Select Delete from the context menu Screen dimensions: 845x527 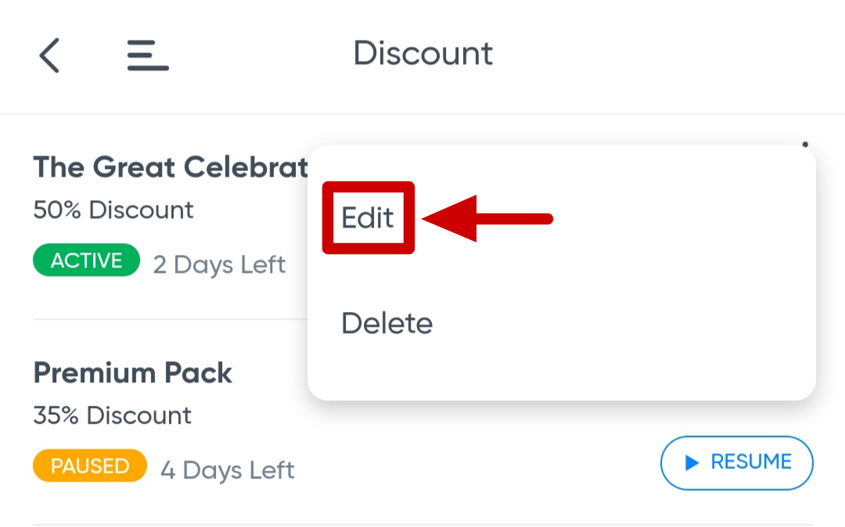coord(387,323)
